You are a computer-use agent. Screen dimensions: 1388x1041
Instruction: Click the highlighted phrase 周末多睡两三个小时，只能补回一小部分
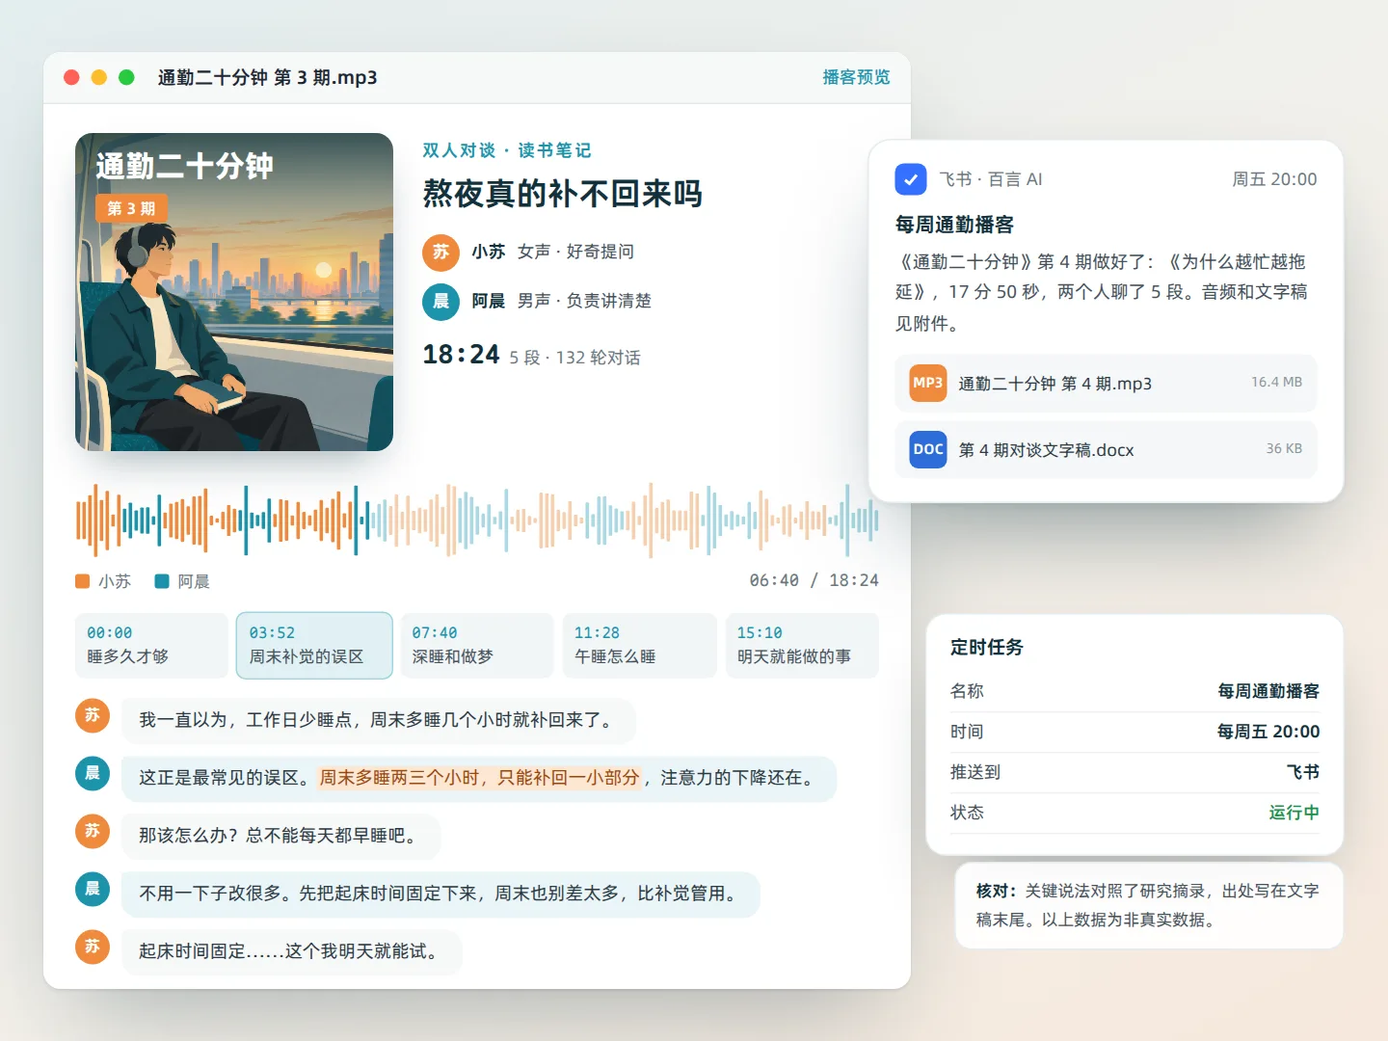(x=480, y=778)
